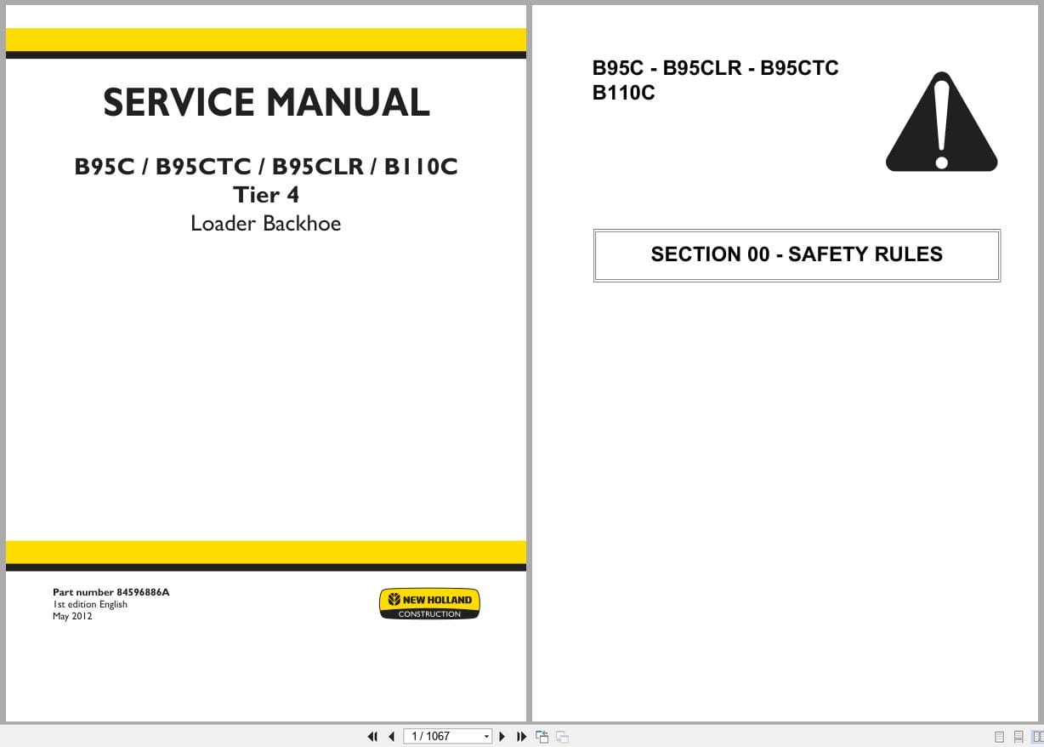Click the New Holland Construction logo
Viewport: 1044px width, 747px height.
pyautogui.click(x=429, y=603)
